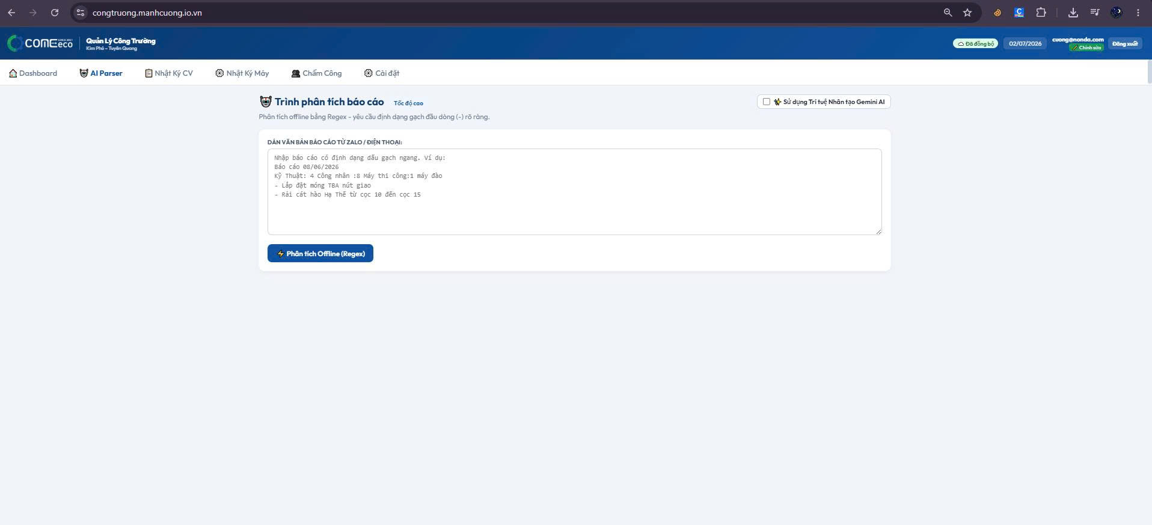Open the Cài đặt settings tab
The image size is (1152, 525).
(382, 73)
